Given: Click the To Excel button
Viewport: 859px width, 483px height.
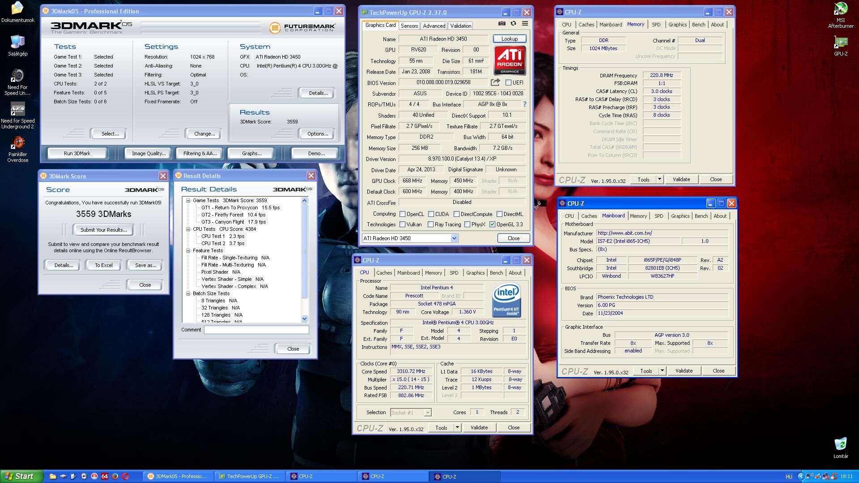Looking at the screenshot, I should click(103, 265).
